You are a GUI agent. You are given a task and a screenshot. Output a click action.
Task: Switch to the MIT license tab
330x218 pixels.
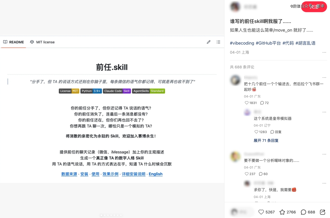pos(42,42)
